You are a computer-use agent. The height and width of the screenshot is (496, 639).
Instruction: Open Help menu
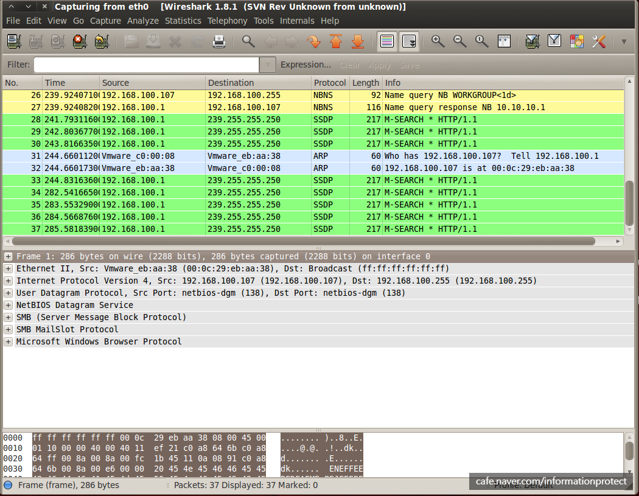(330, 21)
